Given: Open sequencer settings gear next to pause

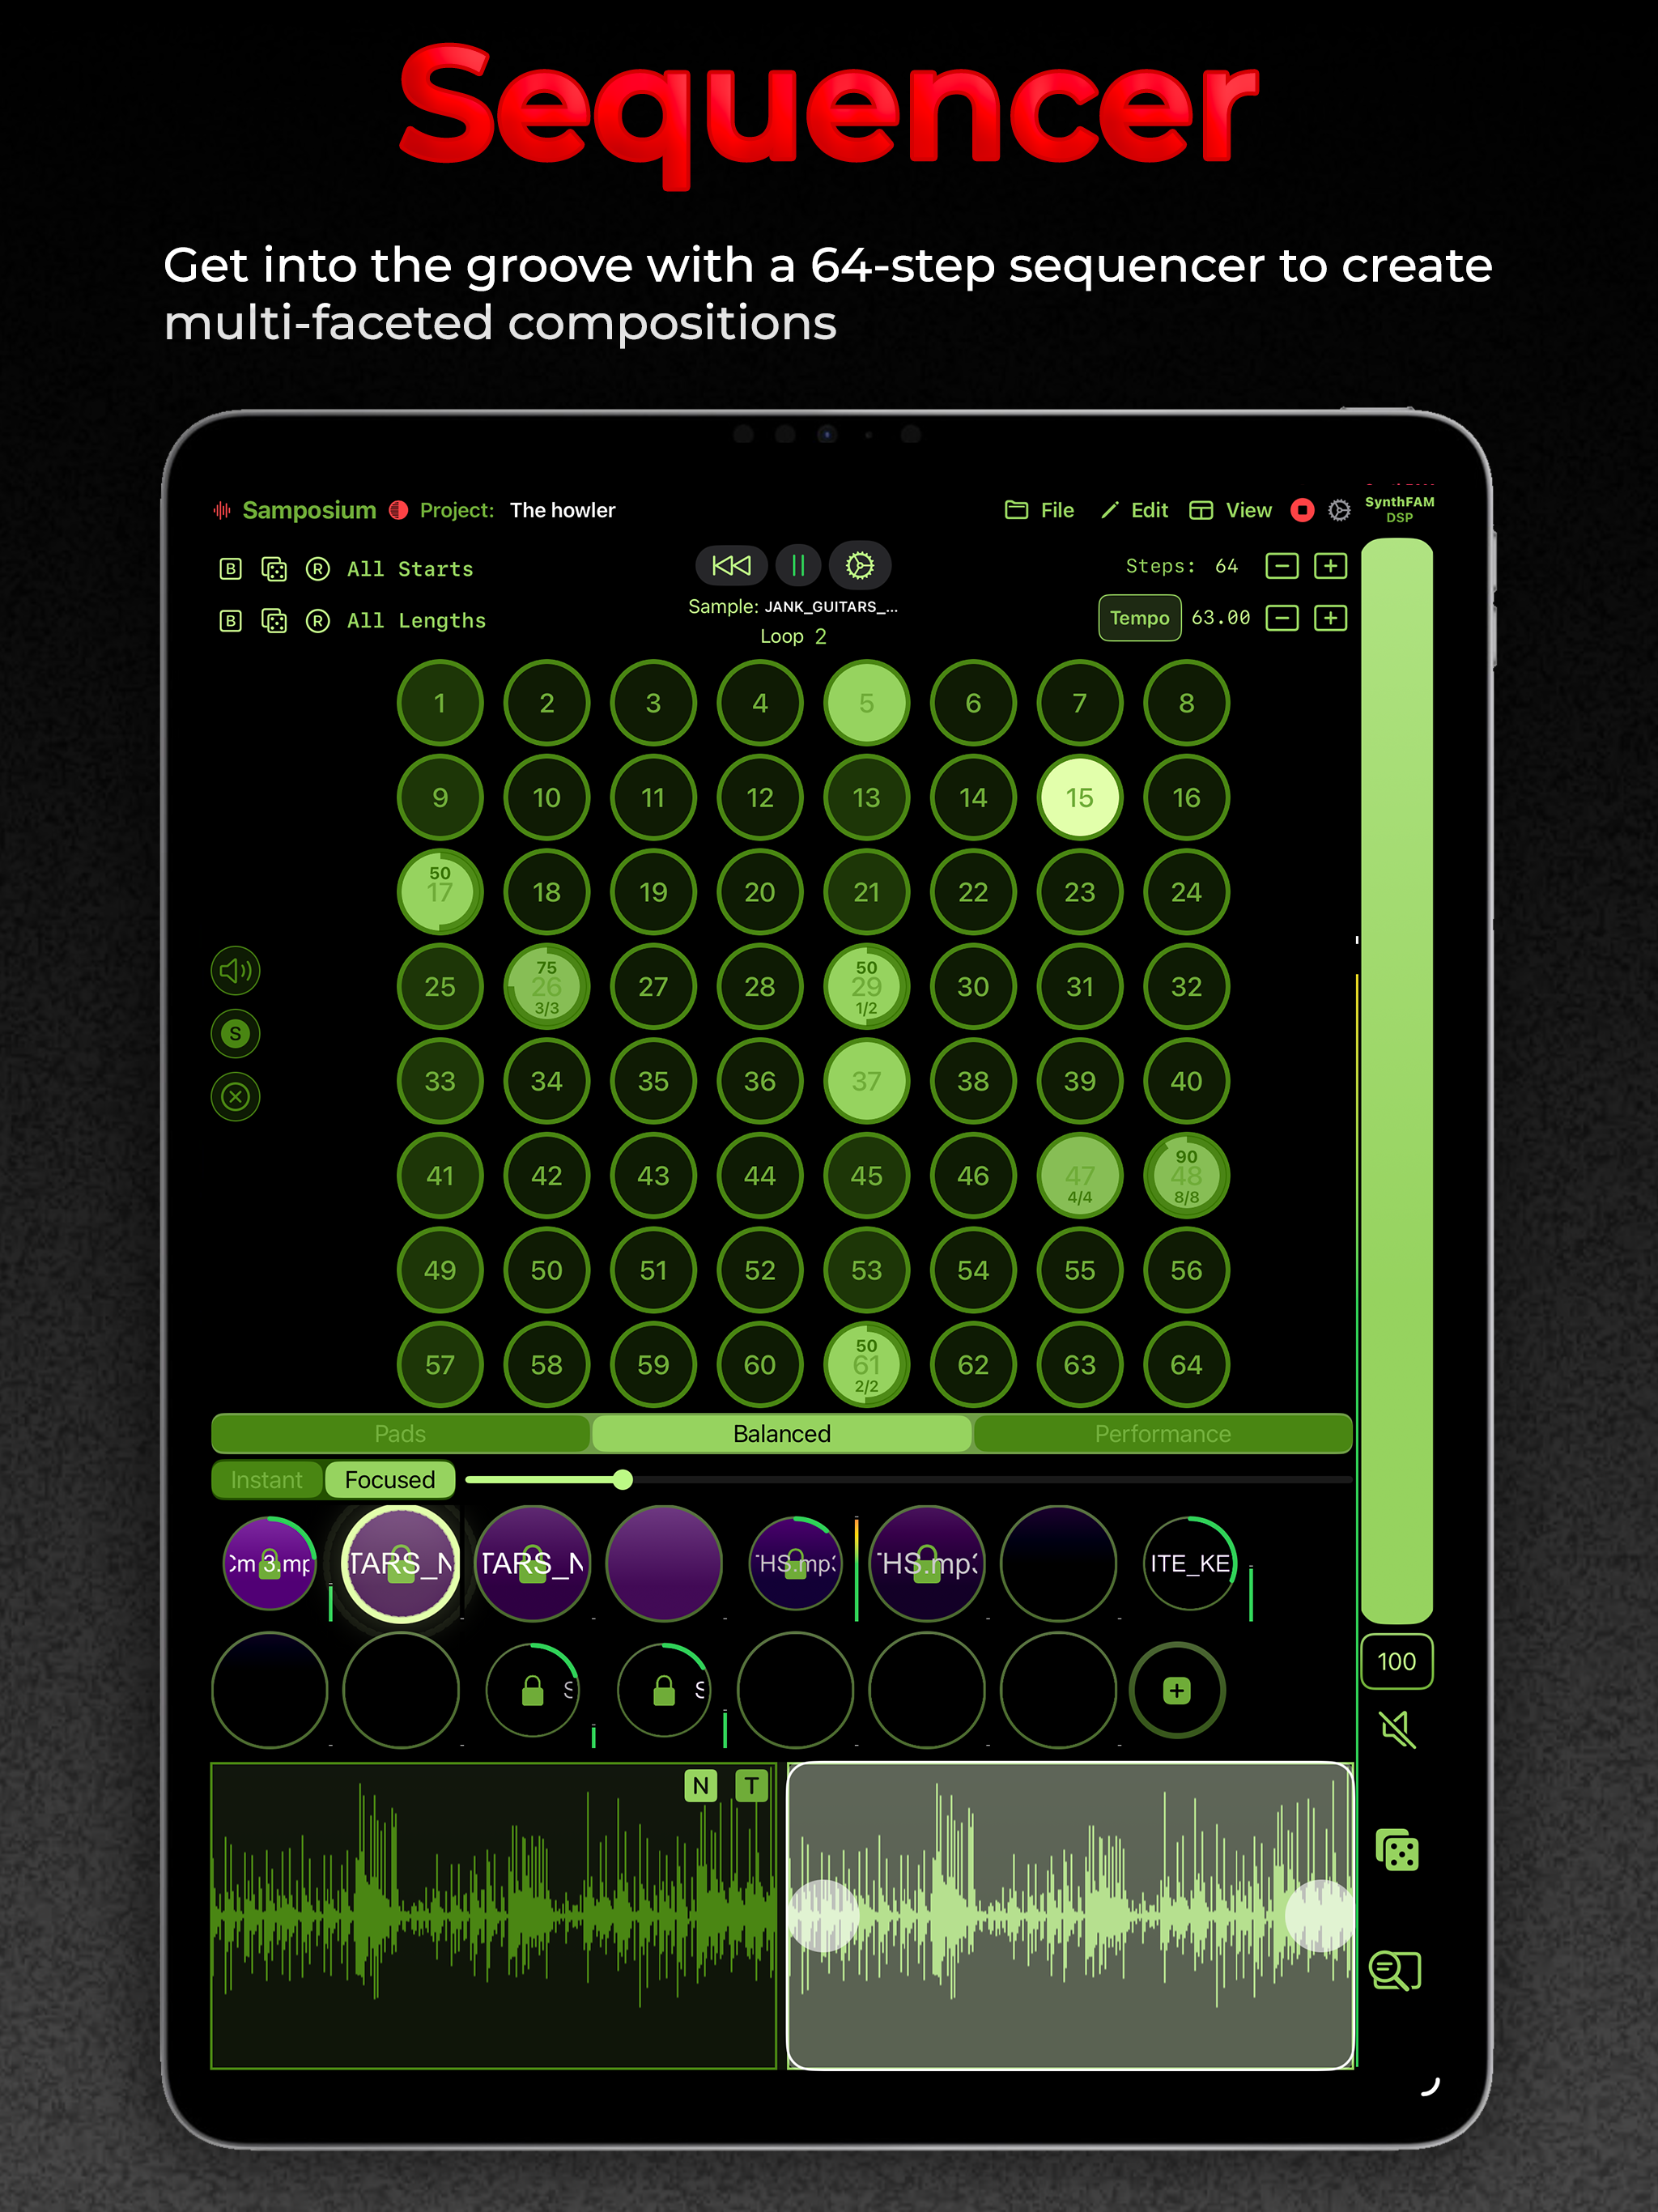Looking at the screenshot, I should pos(860,566).
